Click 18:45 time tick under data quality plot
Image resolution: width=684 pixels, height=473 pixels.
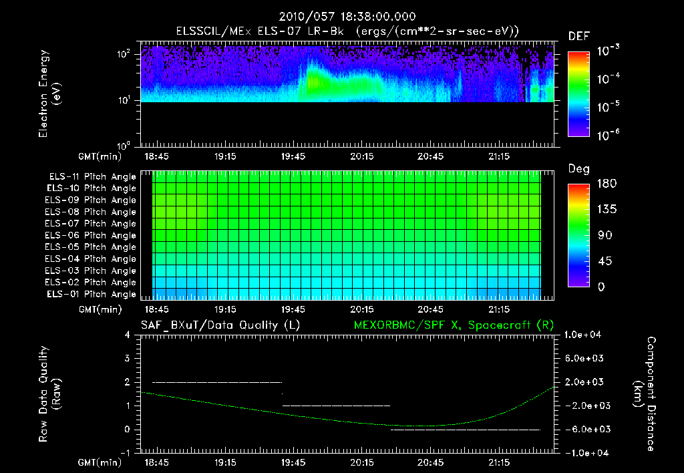click(156, 462)
